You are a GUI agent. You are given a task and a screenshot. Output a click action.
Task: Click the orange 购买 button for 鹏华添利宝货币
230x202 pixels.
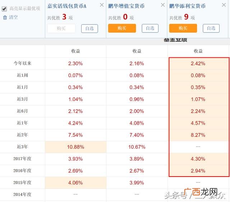[x=183, y=28]
